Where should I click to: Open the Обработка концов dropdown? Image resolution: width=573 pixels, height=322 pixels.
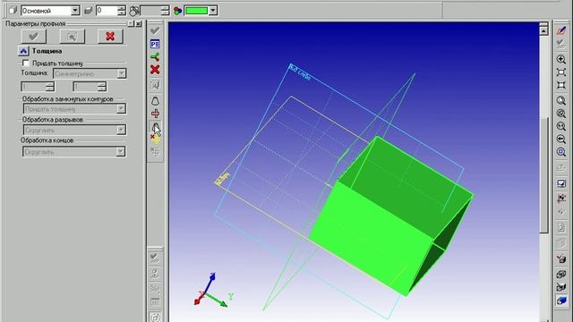[x=120, y=151]
